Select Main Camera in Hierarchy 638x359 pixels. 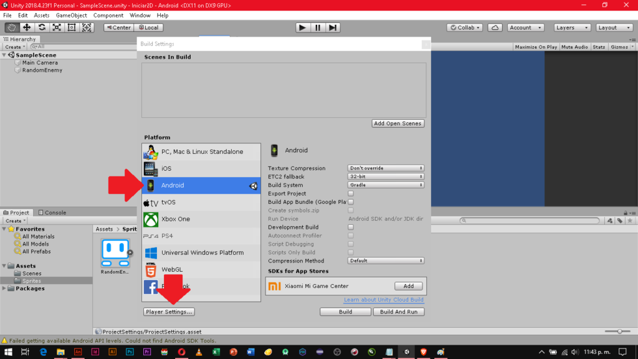pos(40,63)
